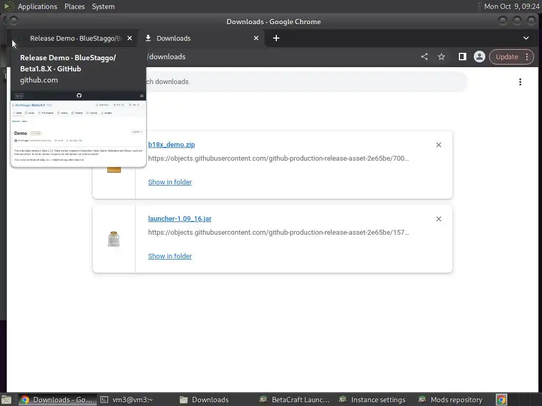Switch to BetaCraft Launcher window

coord(295,400)
